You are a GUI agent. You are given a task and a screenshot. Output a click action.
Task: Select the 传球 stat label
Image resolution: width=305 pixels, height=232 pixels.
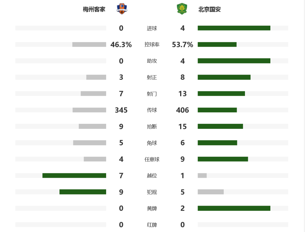pyautogui.click(x=152, y=110)
